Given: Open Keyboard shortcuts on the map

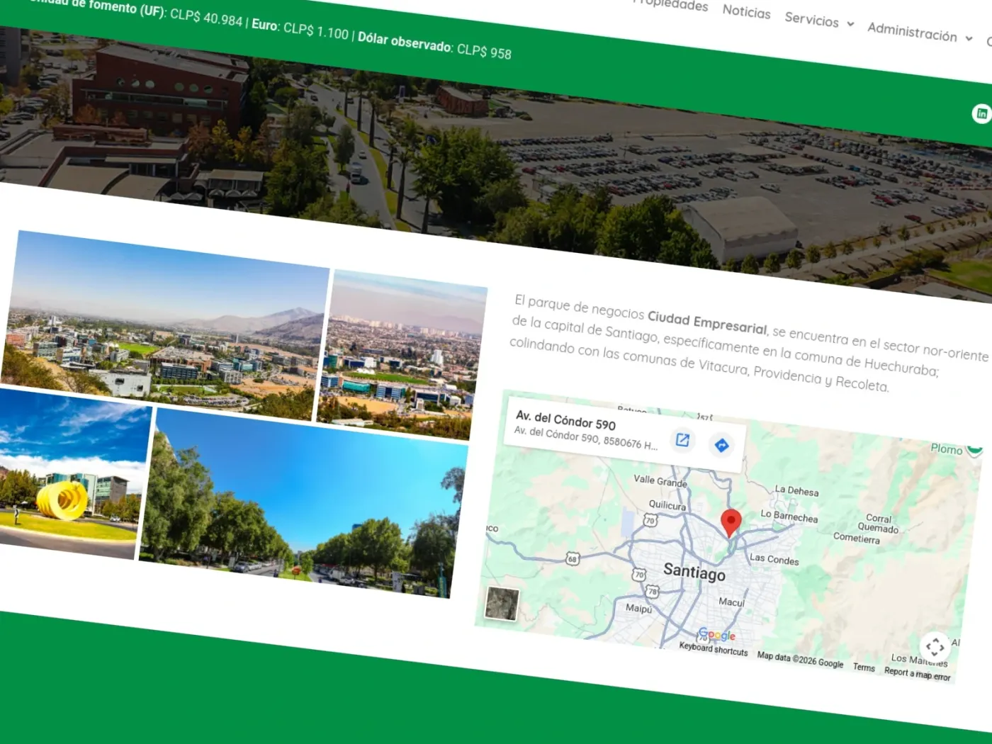Looking at the screenshot, I should click(x=713, y=648).
